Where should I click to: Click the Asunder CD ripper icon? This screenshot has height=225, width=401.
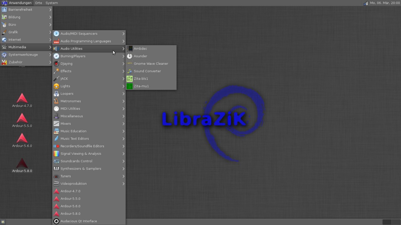[129, 56]
